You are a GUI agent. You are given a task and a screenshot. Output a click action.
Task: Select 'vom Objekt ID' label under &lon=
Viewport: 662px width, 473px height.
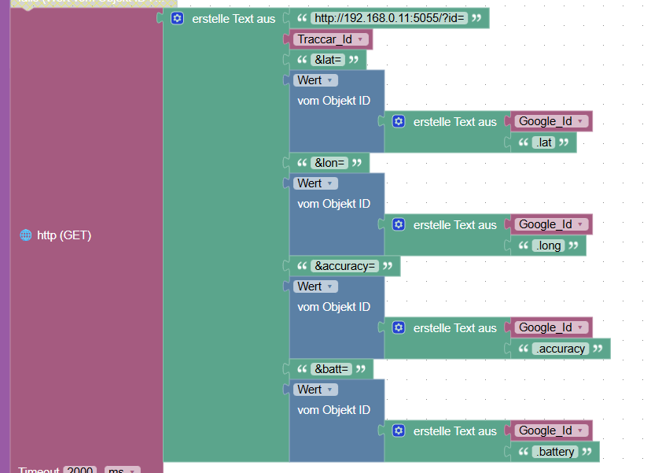334,204
